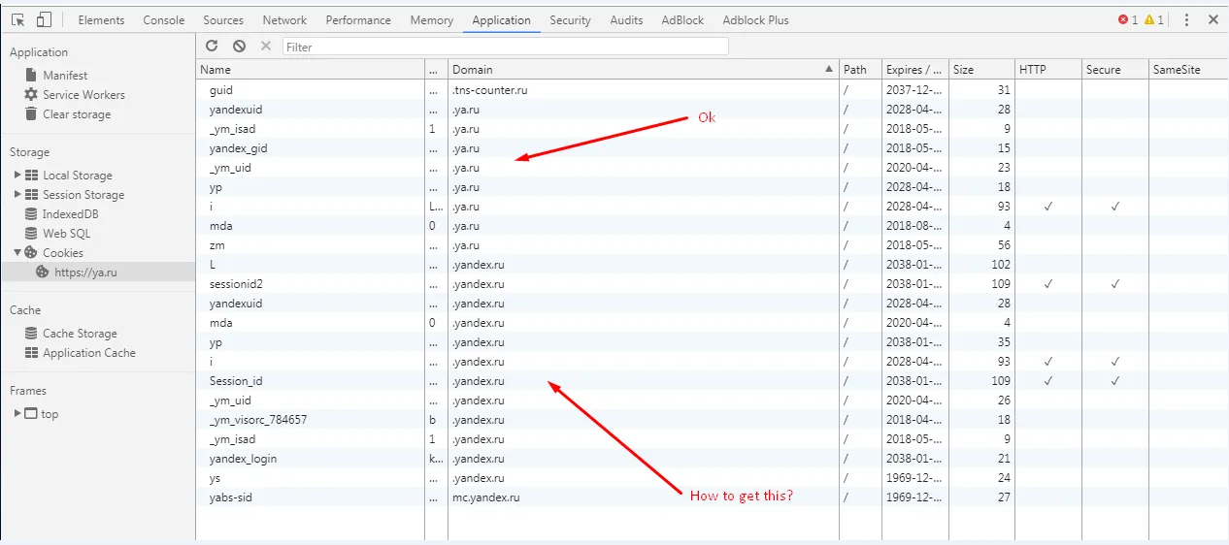Select top frame in Frames

tap(50, 413)
